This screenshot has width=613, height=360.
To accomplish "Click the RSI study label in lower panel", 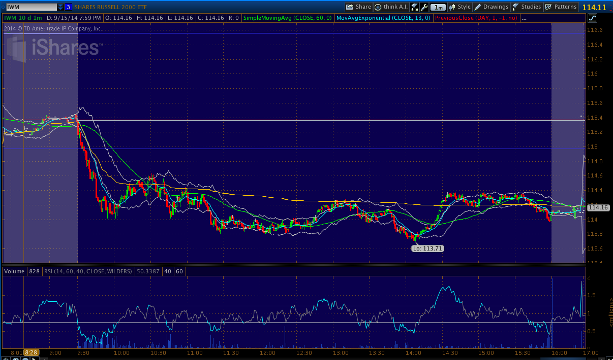I will tap(88, 271).
